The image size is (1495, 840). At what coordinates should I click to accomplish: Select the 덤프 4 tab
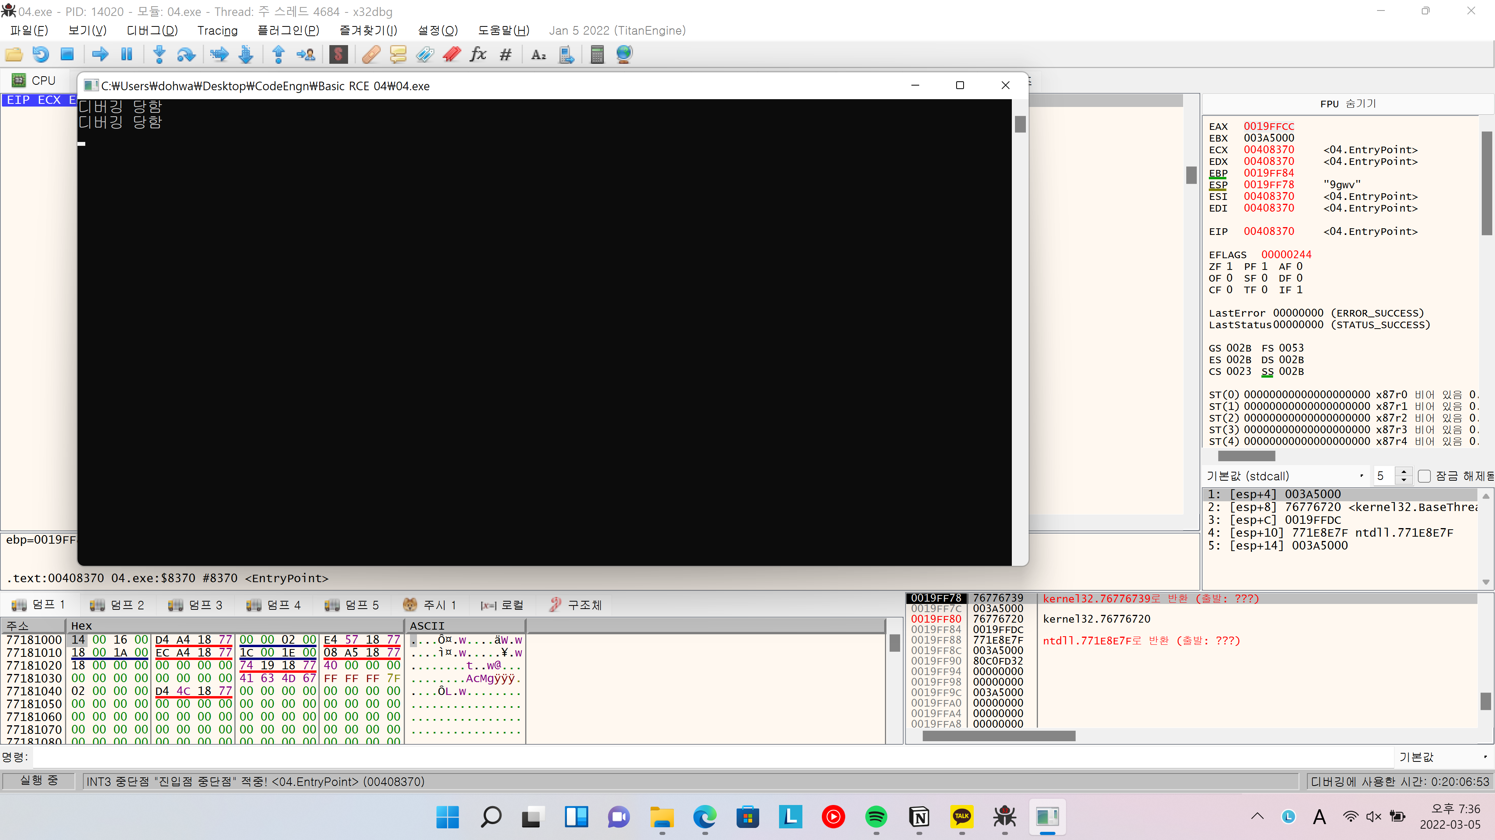(x=273, y=605)
